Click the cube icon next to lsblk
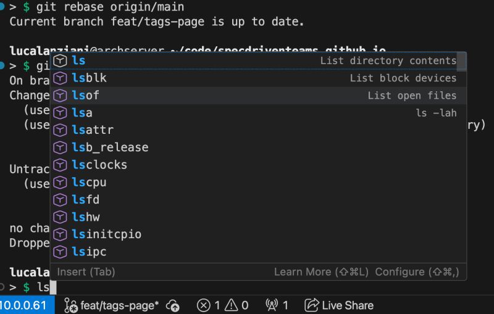This screenshot has width=494, height=314. (x=60, y=78)
